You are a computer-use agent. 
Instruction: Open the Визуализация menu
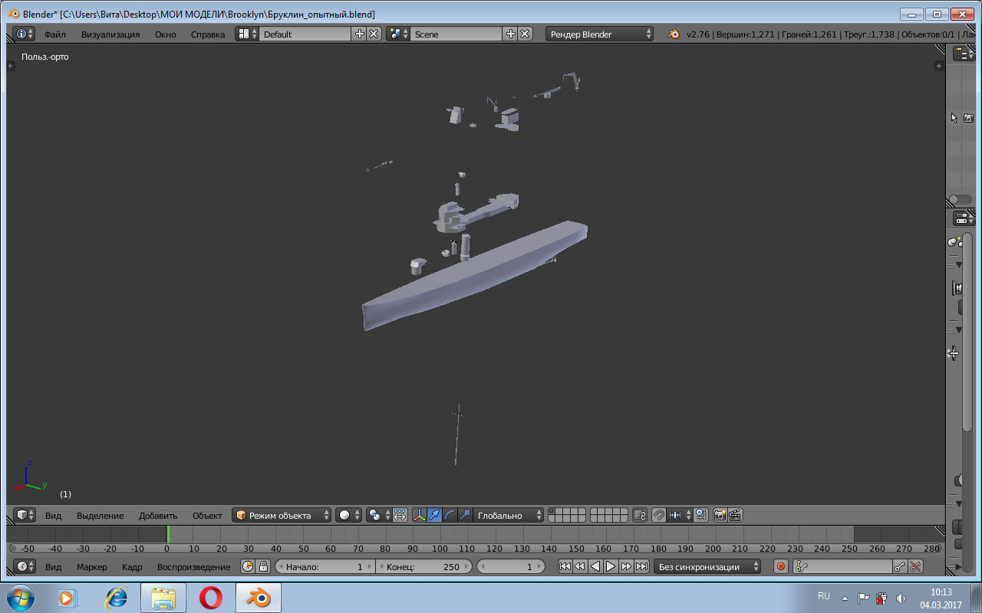[x=110, y=34]
